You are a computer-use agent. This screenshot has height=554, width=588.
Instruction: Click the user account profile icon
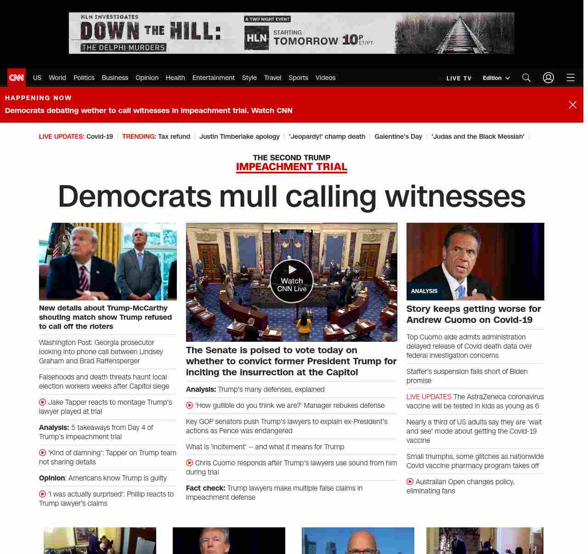tap(548, 78)
